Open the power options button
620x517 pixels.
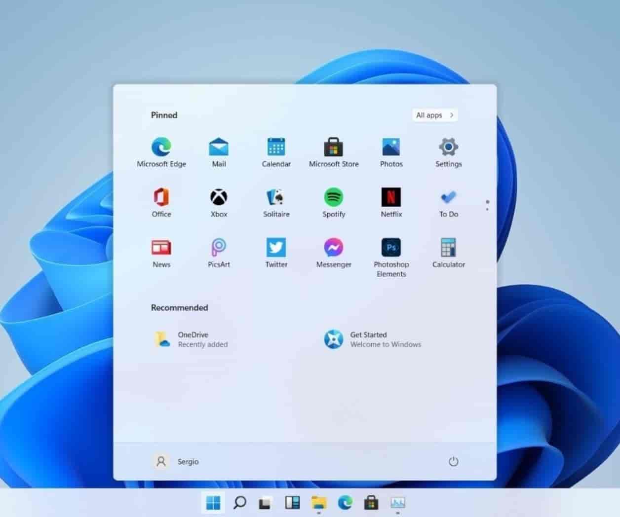[x=453, y=461]
